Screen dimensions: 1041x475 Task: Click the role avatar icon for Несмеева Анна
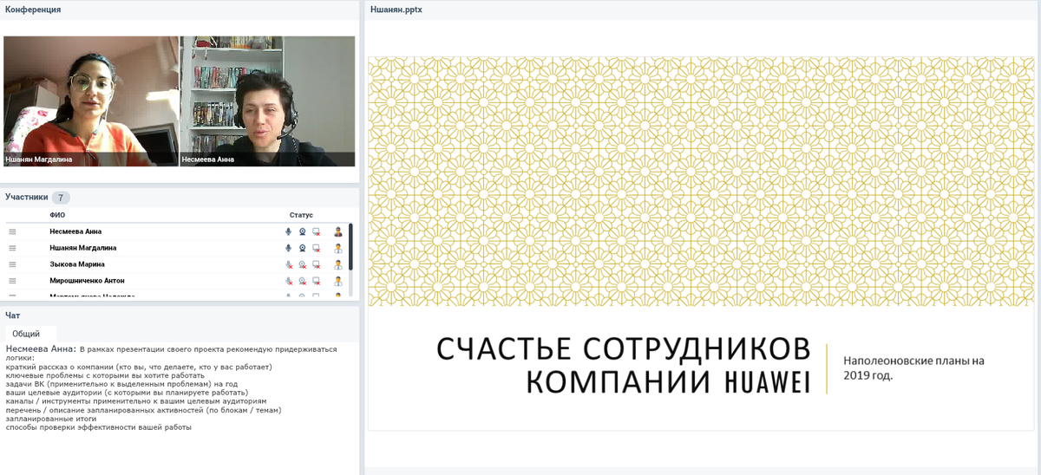pos(338,231)
